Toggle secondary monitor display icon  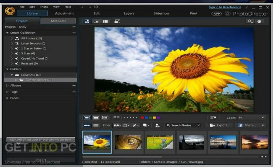click(x=117, y=21)
